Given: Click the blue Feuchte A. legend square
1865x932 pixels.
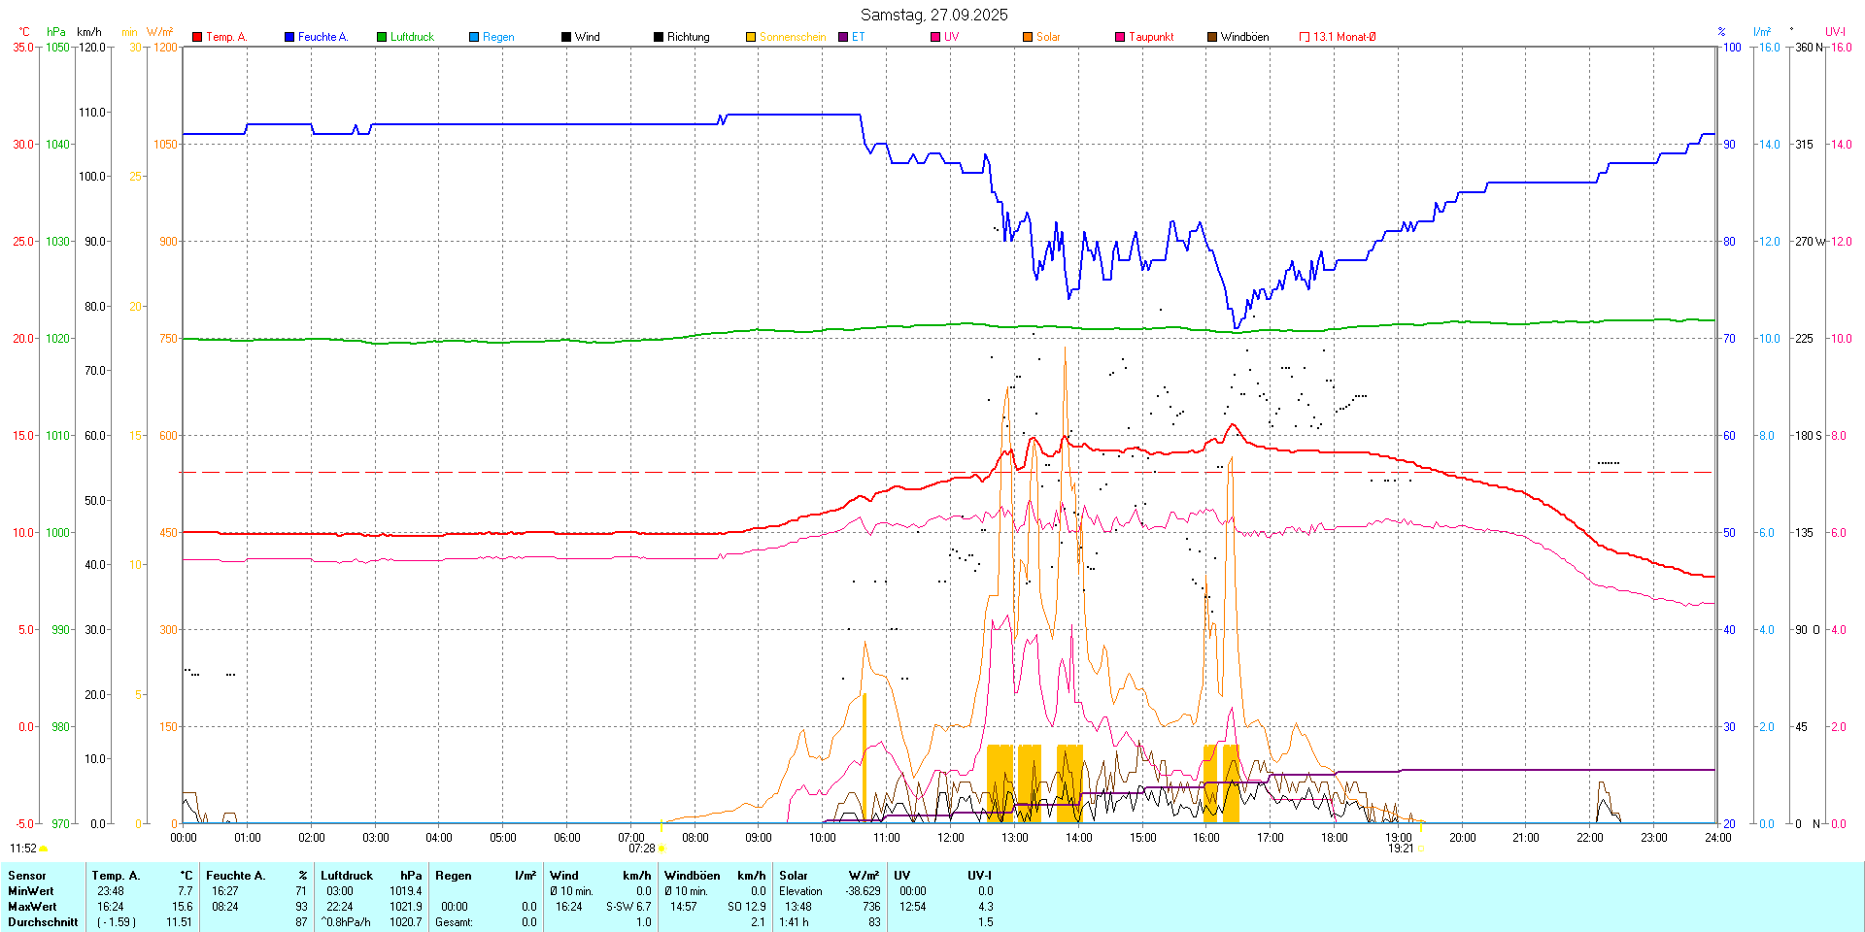Looking at the screenshot, I should click(289, 37).
